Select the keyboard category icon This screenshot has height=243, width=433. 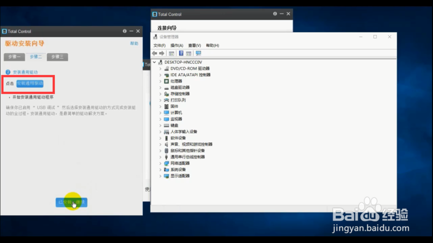[x=167, y=125]
